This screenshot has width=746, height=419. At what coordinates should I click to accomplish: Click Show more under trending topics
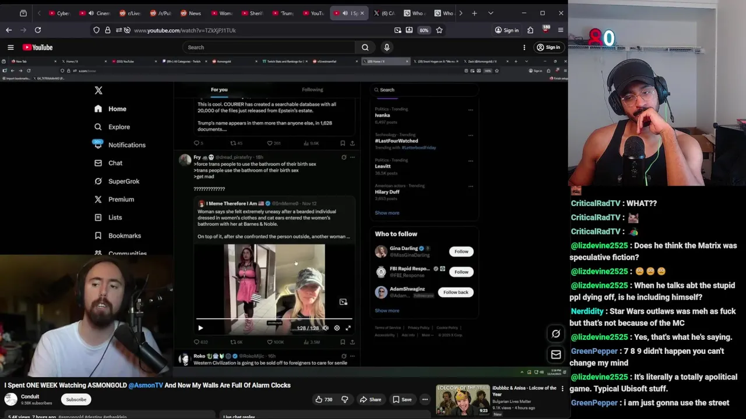pyautogui.click(x=387, y=213)
